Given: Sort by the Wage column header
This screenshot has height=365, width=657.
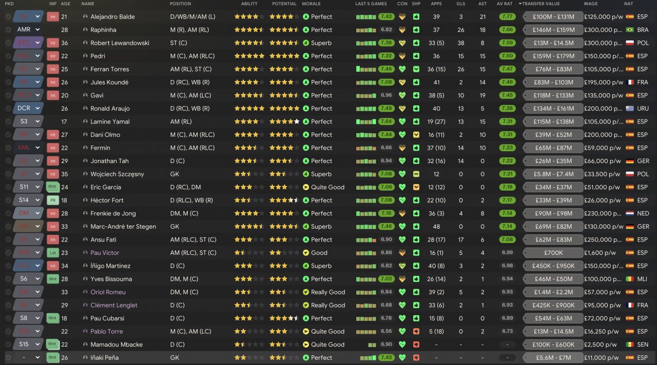Looking at the screenshot, I should tap(590, 4).
